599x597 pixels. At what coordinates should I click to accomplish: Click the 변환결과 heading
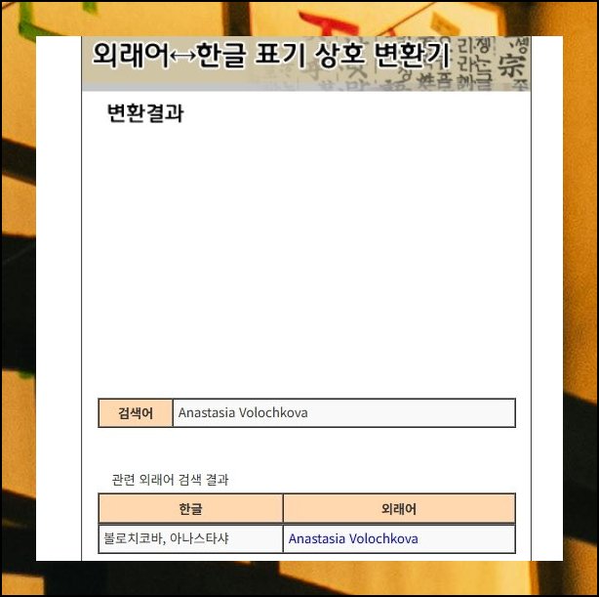[145, 113]
